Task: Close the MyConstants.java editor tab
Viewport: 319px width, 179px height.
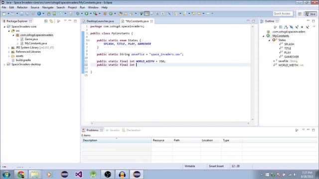Action: tap(152, 21)
